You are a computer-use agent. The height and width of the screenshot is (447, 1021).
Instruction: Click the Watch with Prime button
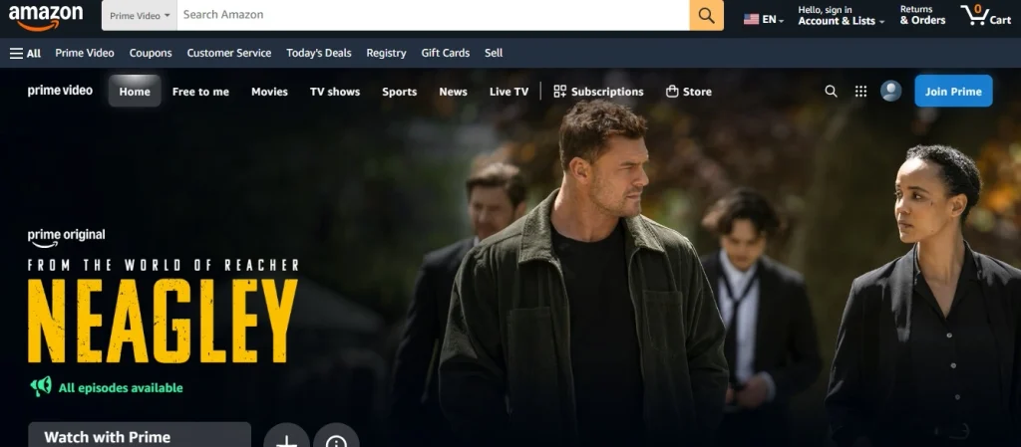click(140, 435)
